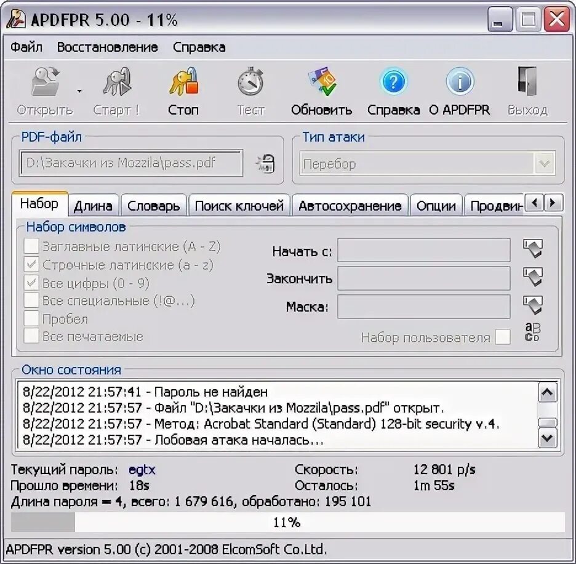Switch to the Словарь tab
Viewport: 576px width, 564px height.
pyautogui.click(x=153, y=204)
